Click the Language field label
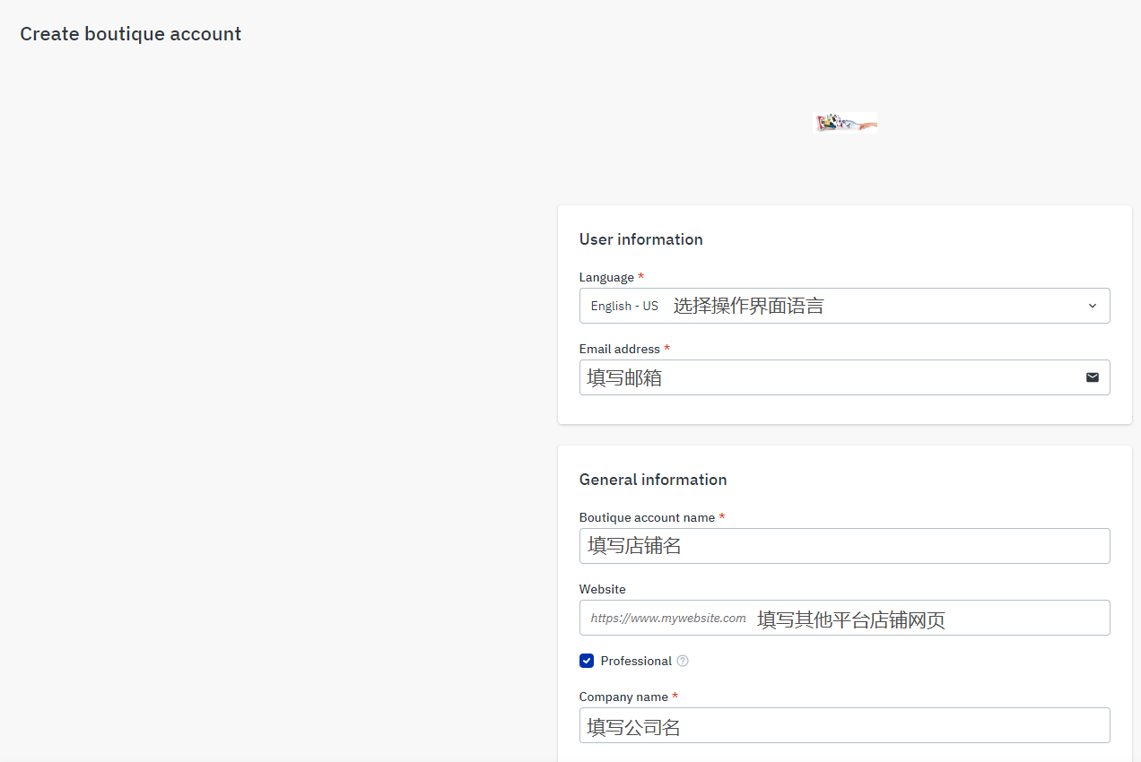Screen dimensions: 1141x762 click(606, 278)
